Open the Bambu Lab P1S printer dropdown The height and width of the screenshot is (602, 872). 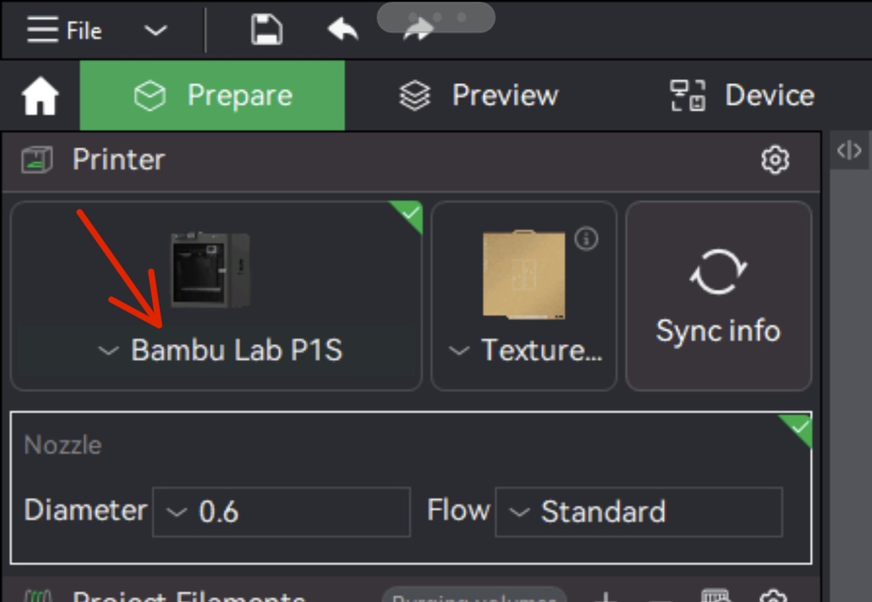[x=221, y=350]
